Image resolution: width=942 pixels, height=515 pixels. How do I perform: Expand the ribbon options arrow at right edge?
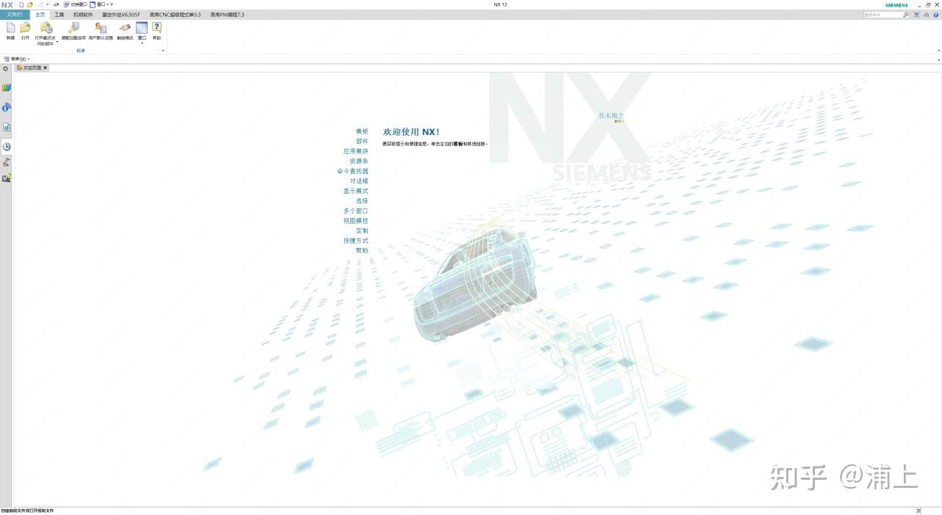(x=938, y=51)
